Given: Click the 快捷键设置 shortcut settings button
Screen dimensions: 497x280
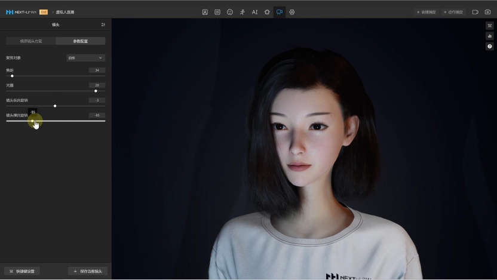Looking at the screenshot, I should click(22, 271).
